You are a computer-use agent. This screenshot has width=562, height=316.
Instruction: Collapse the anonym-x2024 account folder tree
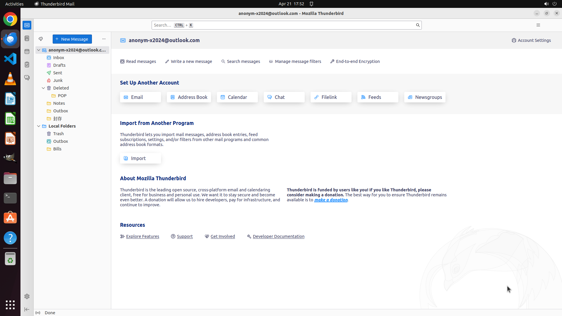pos(39,50)
